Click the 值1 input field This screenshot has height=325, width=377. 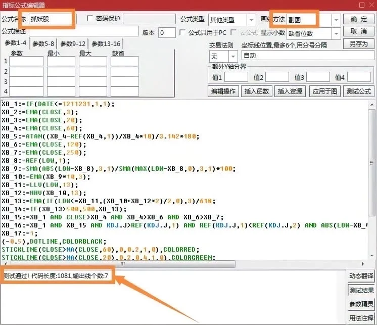(x=236, y=77)
